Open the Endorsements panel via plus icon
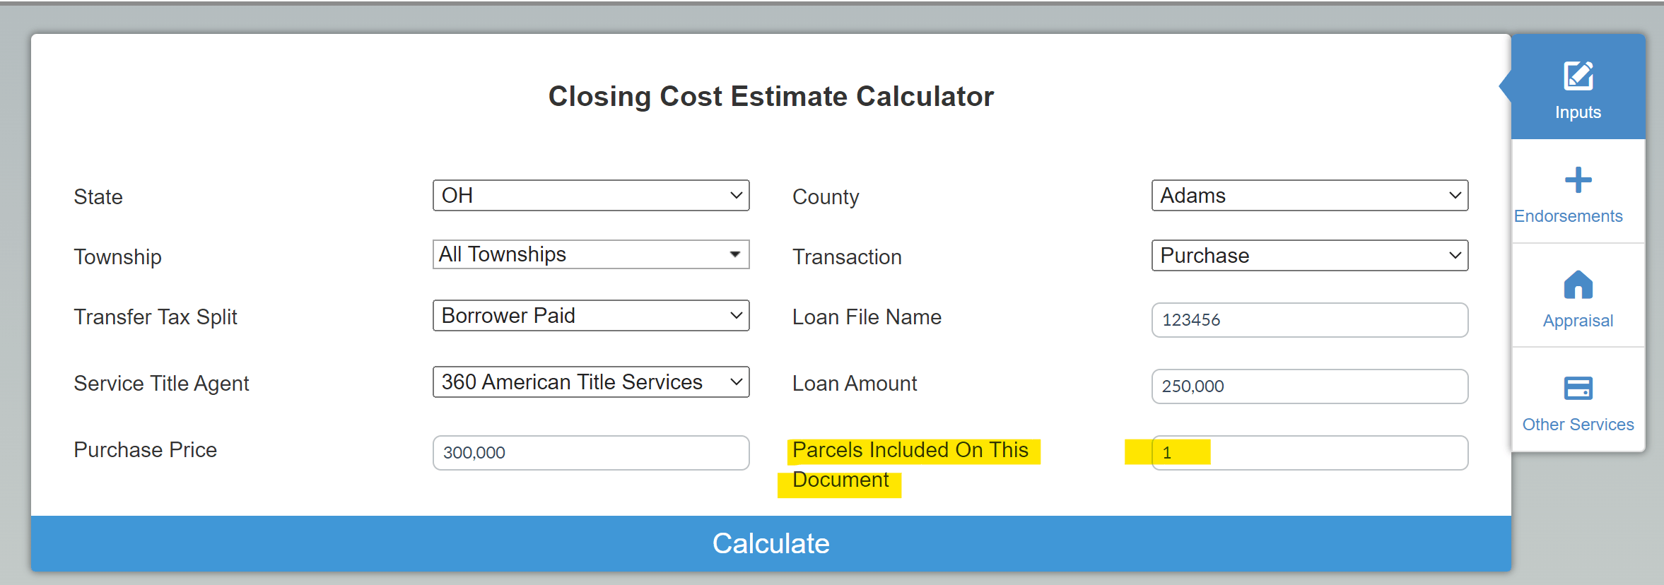 [x=1577, y=179]
